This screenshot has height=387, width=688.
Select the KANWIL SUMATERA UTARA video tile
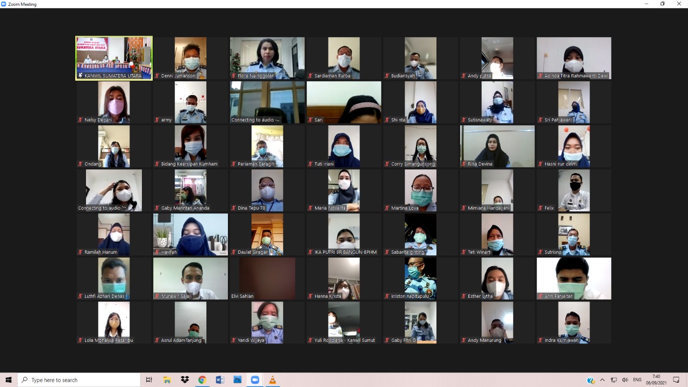114,58
